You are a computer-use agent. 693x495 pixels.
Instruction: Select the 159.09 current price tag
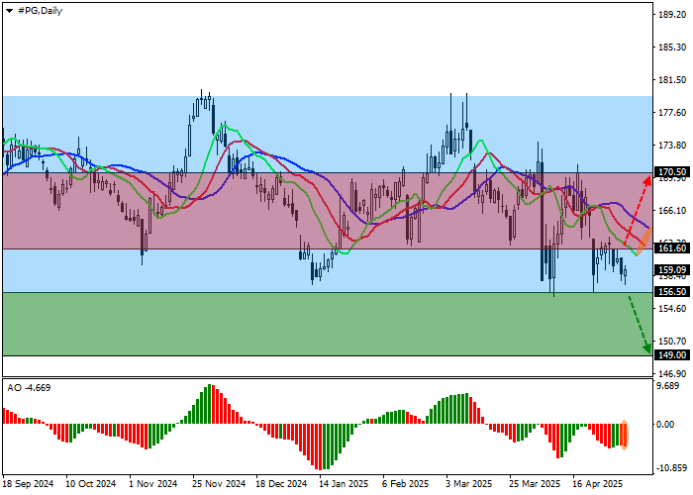click(671, 269)
